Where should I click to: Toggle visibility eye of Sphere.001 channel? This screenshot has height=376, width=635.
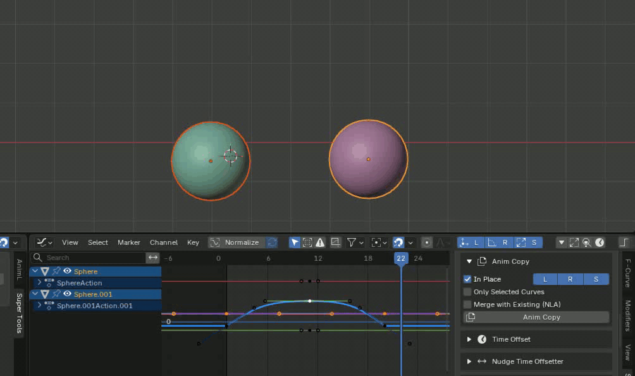[x=67, y=294]
